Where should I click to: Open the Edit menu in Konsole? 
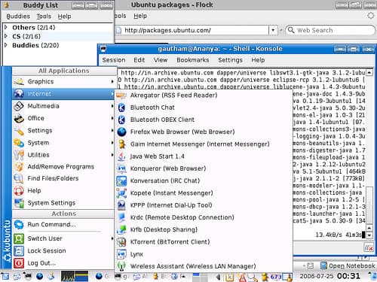139,60
